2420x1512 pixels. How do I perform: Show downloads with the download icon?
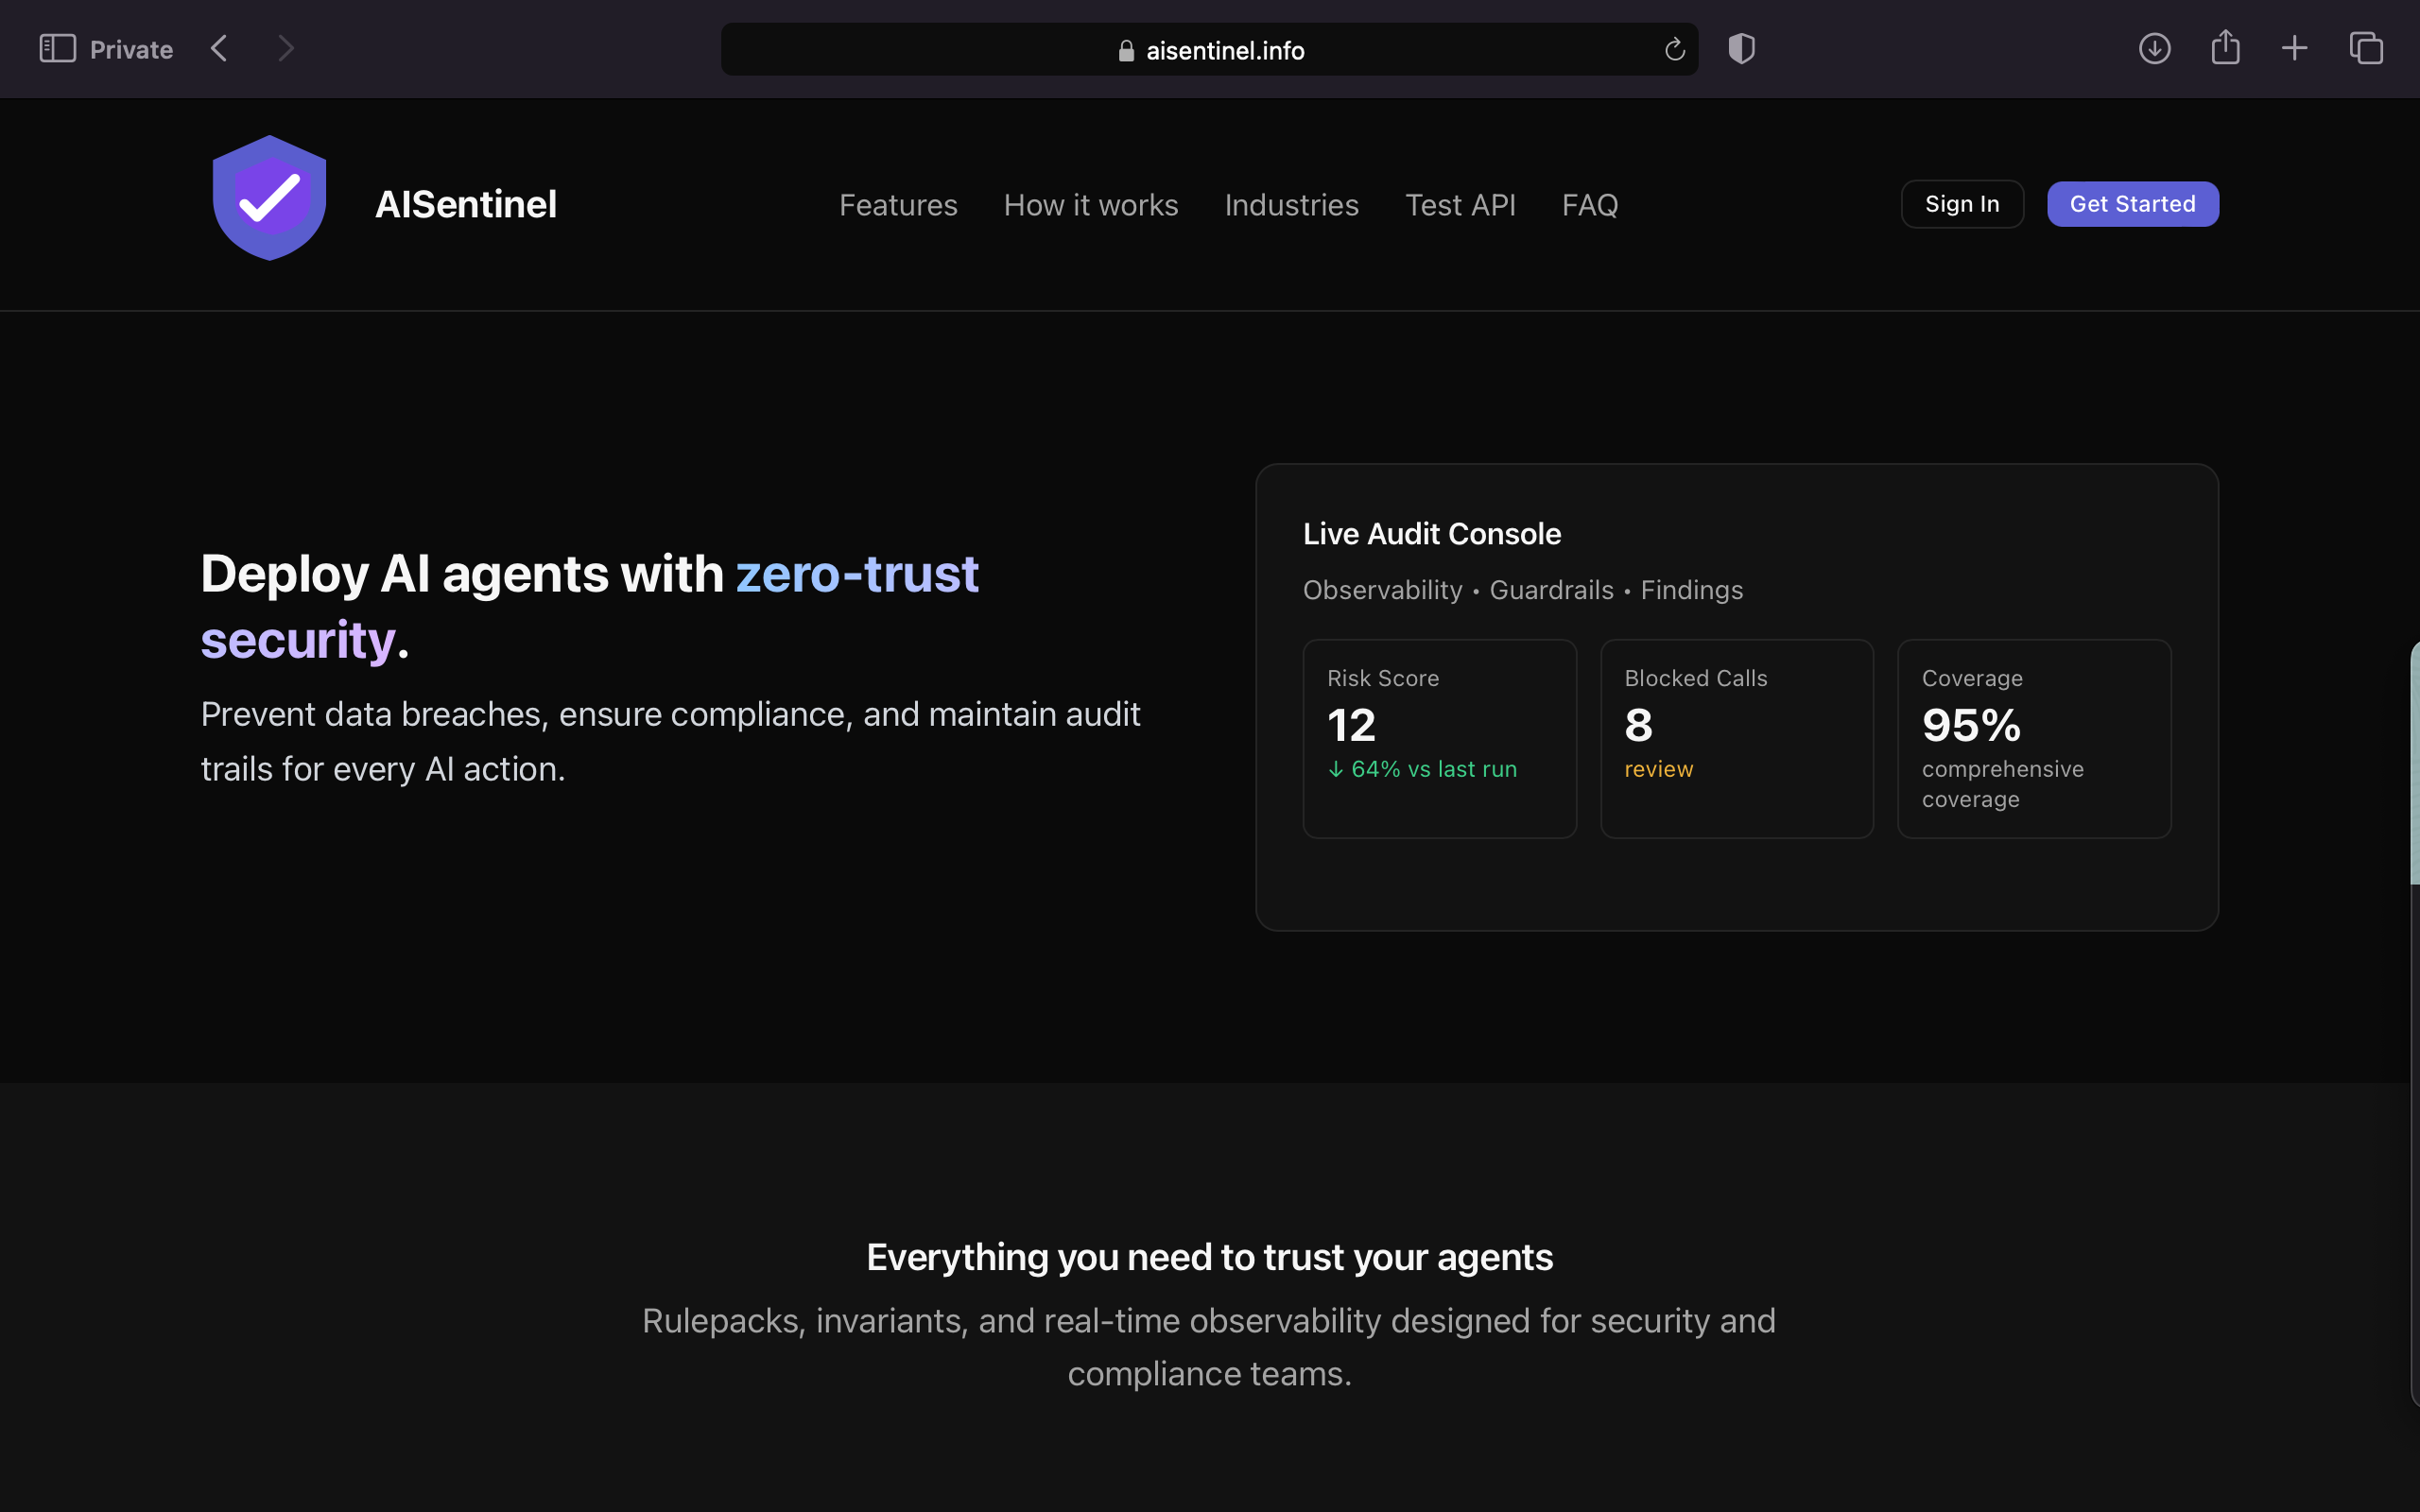(2154, 48)
